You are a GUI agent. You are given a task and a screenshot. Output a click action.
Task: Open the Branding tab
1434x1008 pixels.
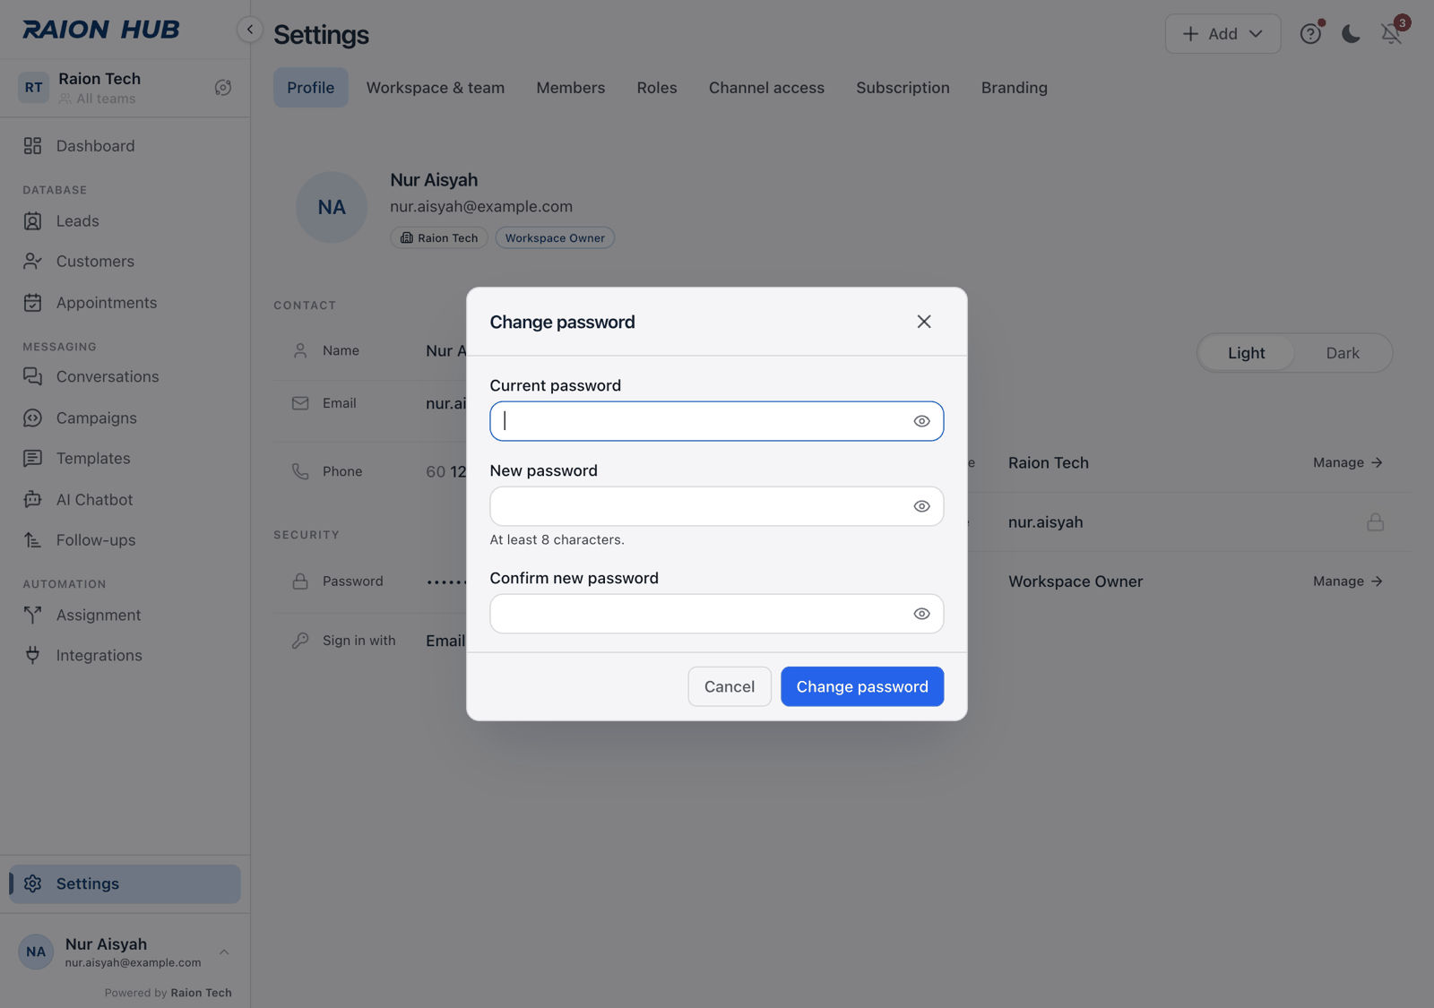click(x=1015, y=88)
